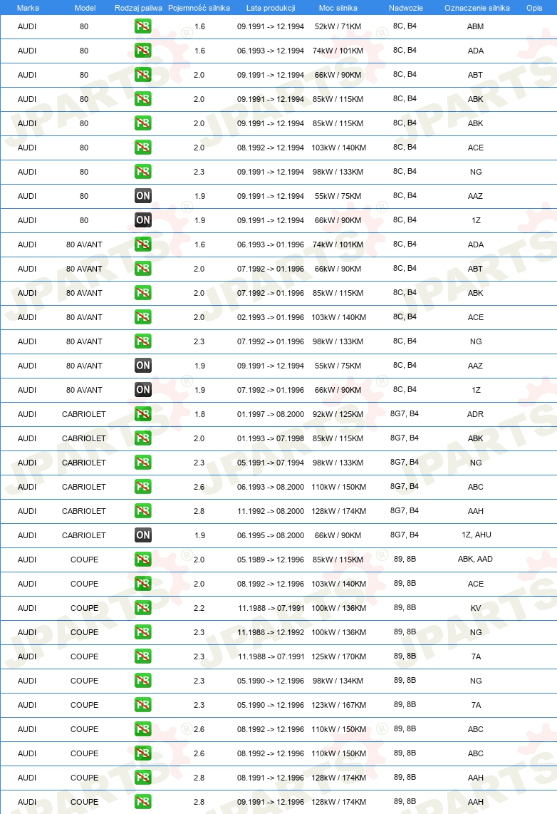Viewport: 557px width, 814px height.
Task: Click the Lata produkcji column header
Action: [x=271, y=8]
